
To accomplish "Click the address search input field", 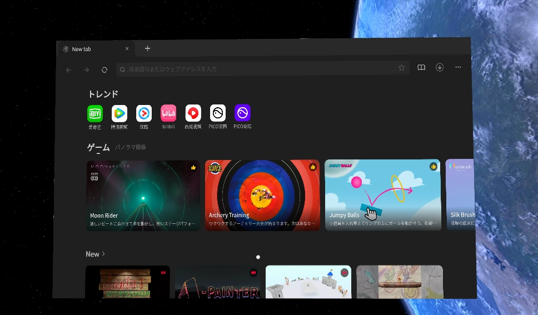I will 263,69.
